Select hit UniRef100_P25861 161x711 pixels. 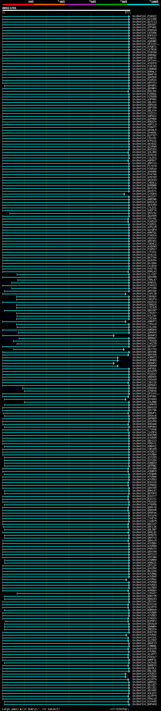click(144, 94)
